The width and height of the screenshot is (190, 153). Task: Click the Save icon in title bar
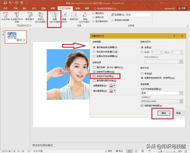coord(5,3)
